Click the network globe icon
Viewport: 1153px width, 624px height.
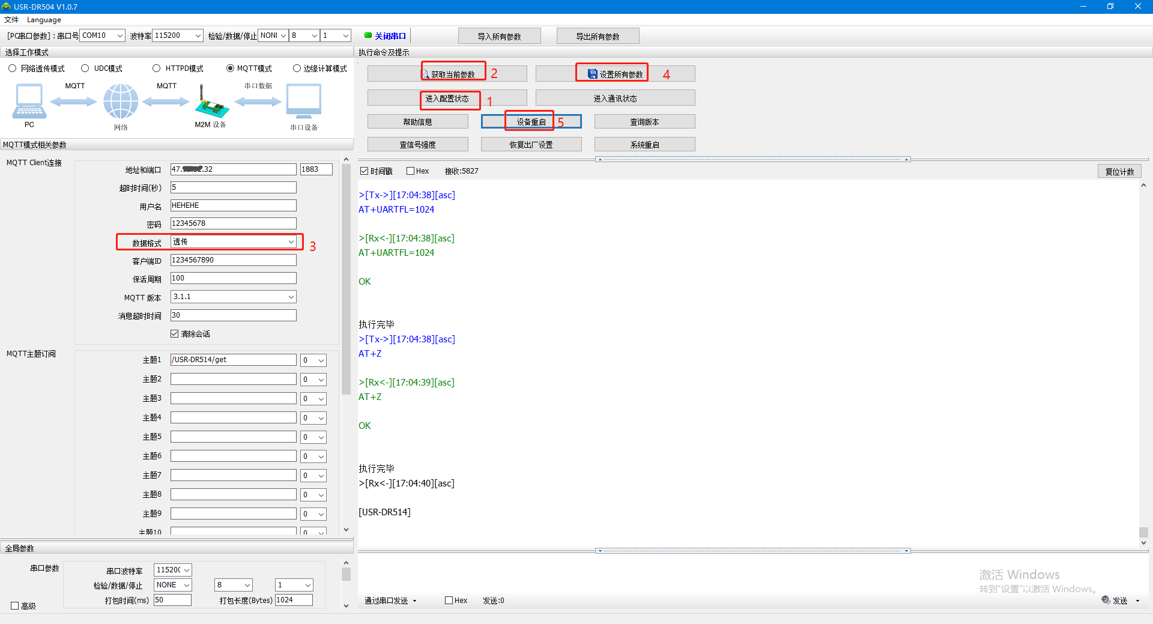[x=121, y=101]
